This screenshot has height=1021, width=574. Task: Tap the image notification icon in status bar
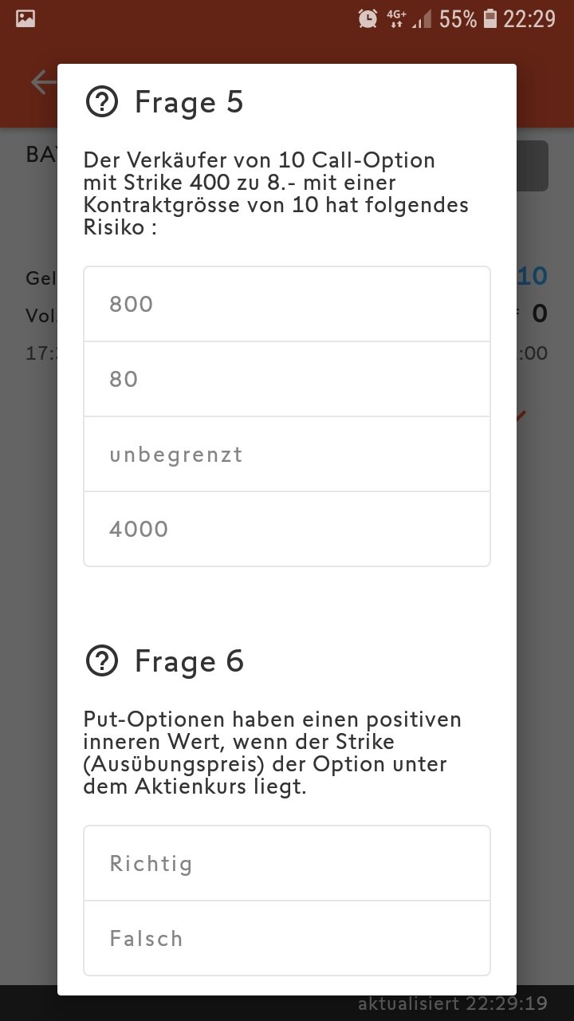26,18
